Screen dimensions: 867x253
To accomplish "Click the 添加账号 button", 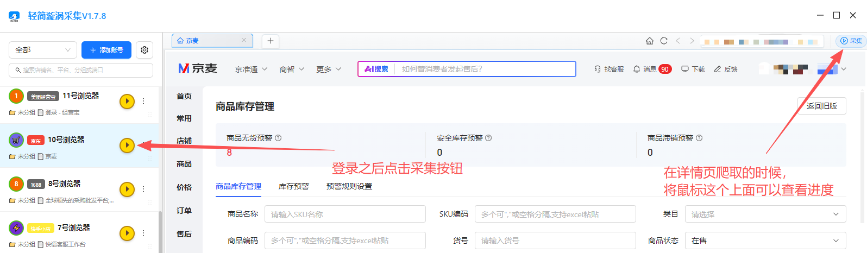I will [x=106, y=50].
